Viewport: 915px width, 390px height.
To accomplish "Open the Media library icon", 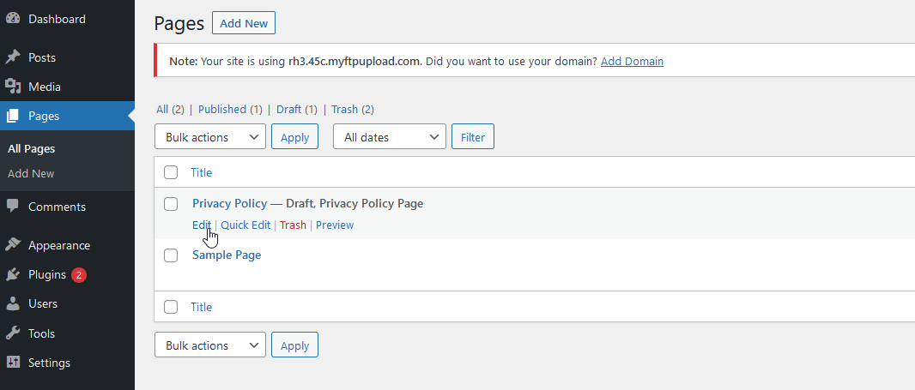I will pos(13,87).
